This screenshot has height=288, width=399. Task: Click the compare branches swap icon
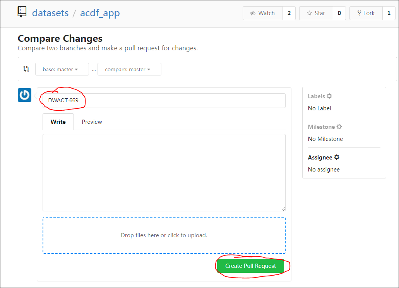click(x=26, y=69)
